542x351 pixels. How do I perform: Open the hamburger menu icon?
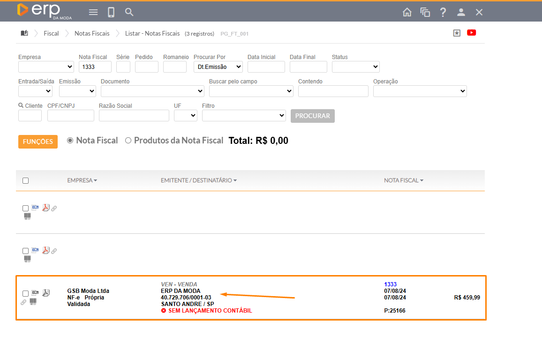93,12
